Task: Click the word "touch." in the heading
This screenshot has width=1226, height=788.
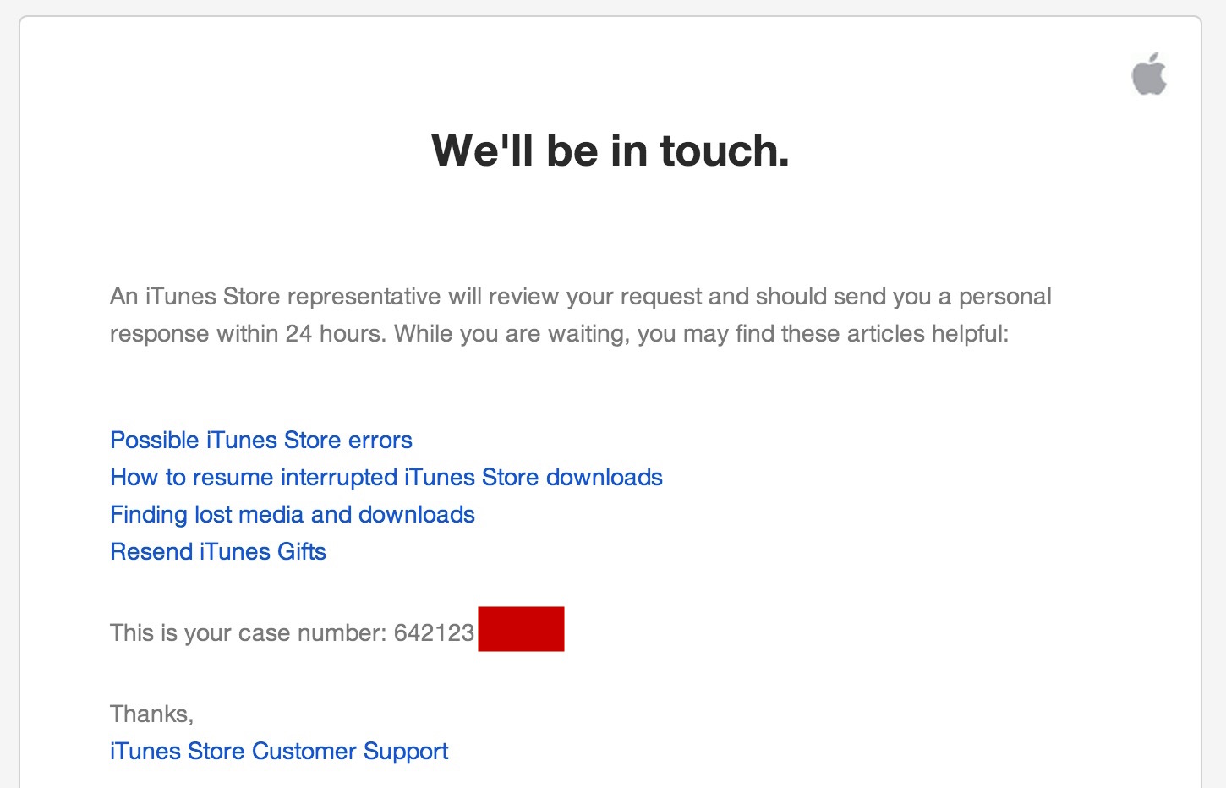Action: coord(724,150)
